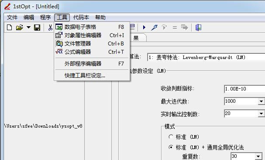Click the 最大迭代数 value field 1000

tap(241, 101)
